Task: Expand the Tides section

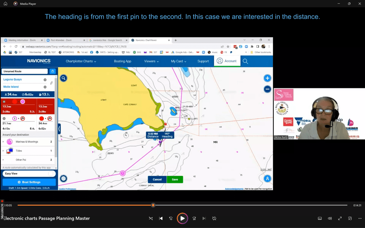Action: click(3, 151)
